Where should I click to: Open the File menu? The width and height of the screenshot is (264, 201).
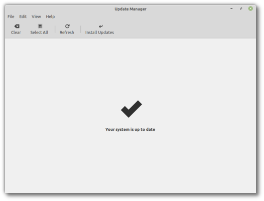[11, 17]
